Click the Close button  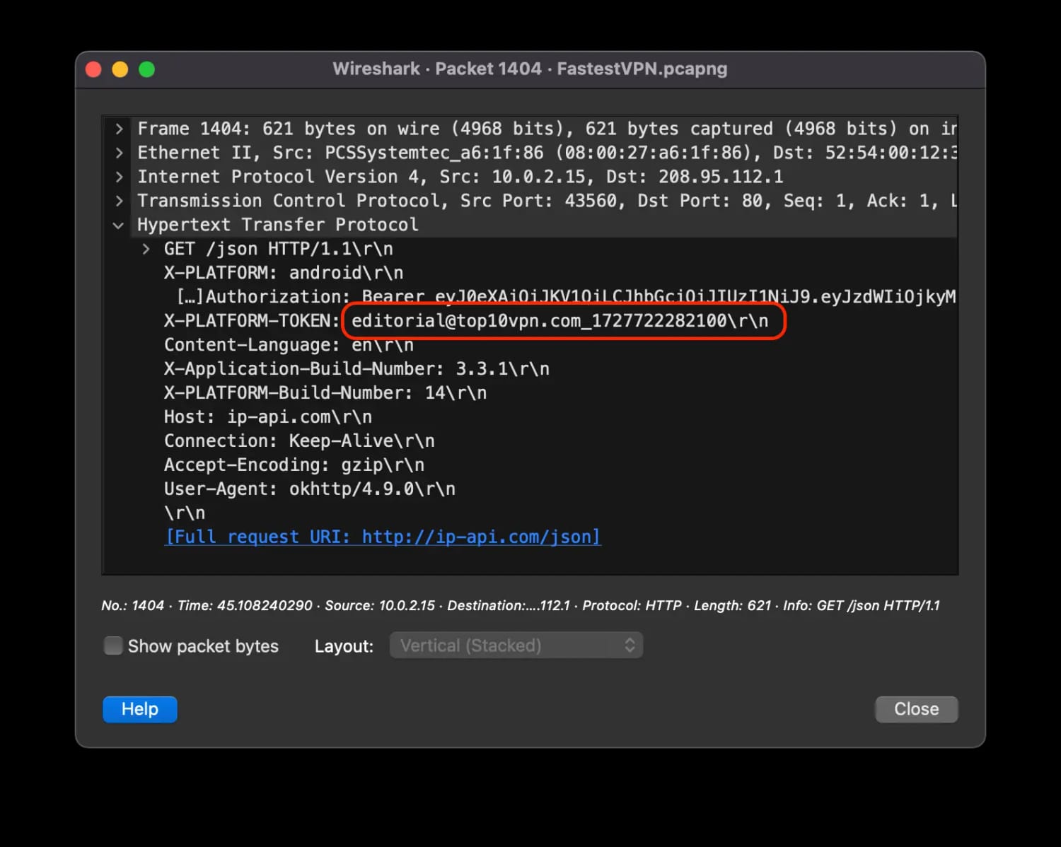[x=916, y=709]
